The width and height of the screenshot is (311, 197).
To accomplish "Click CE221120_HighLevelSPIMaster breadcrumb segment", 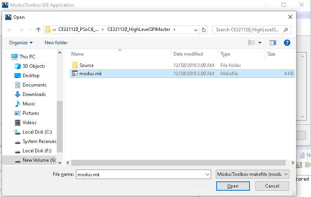I will tap(139, 29).
